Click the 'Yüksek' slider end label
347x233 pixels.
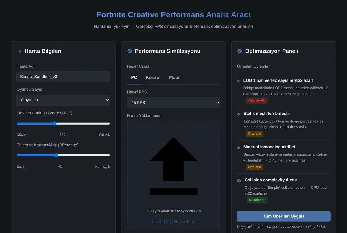click(x=104, y=135)
